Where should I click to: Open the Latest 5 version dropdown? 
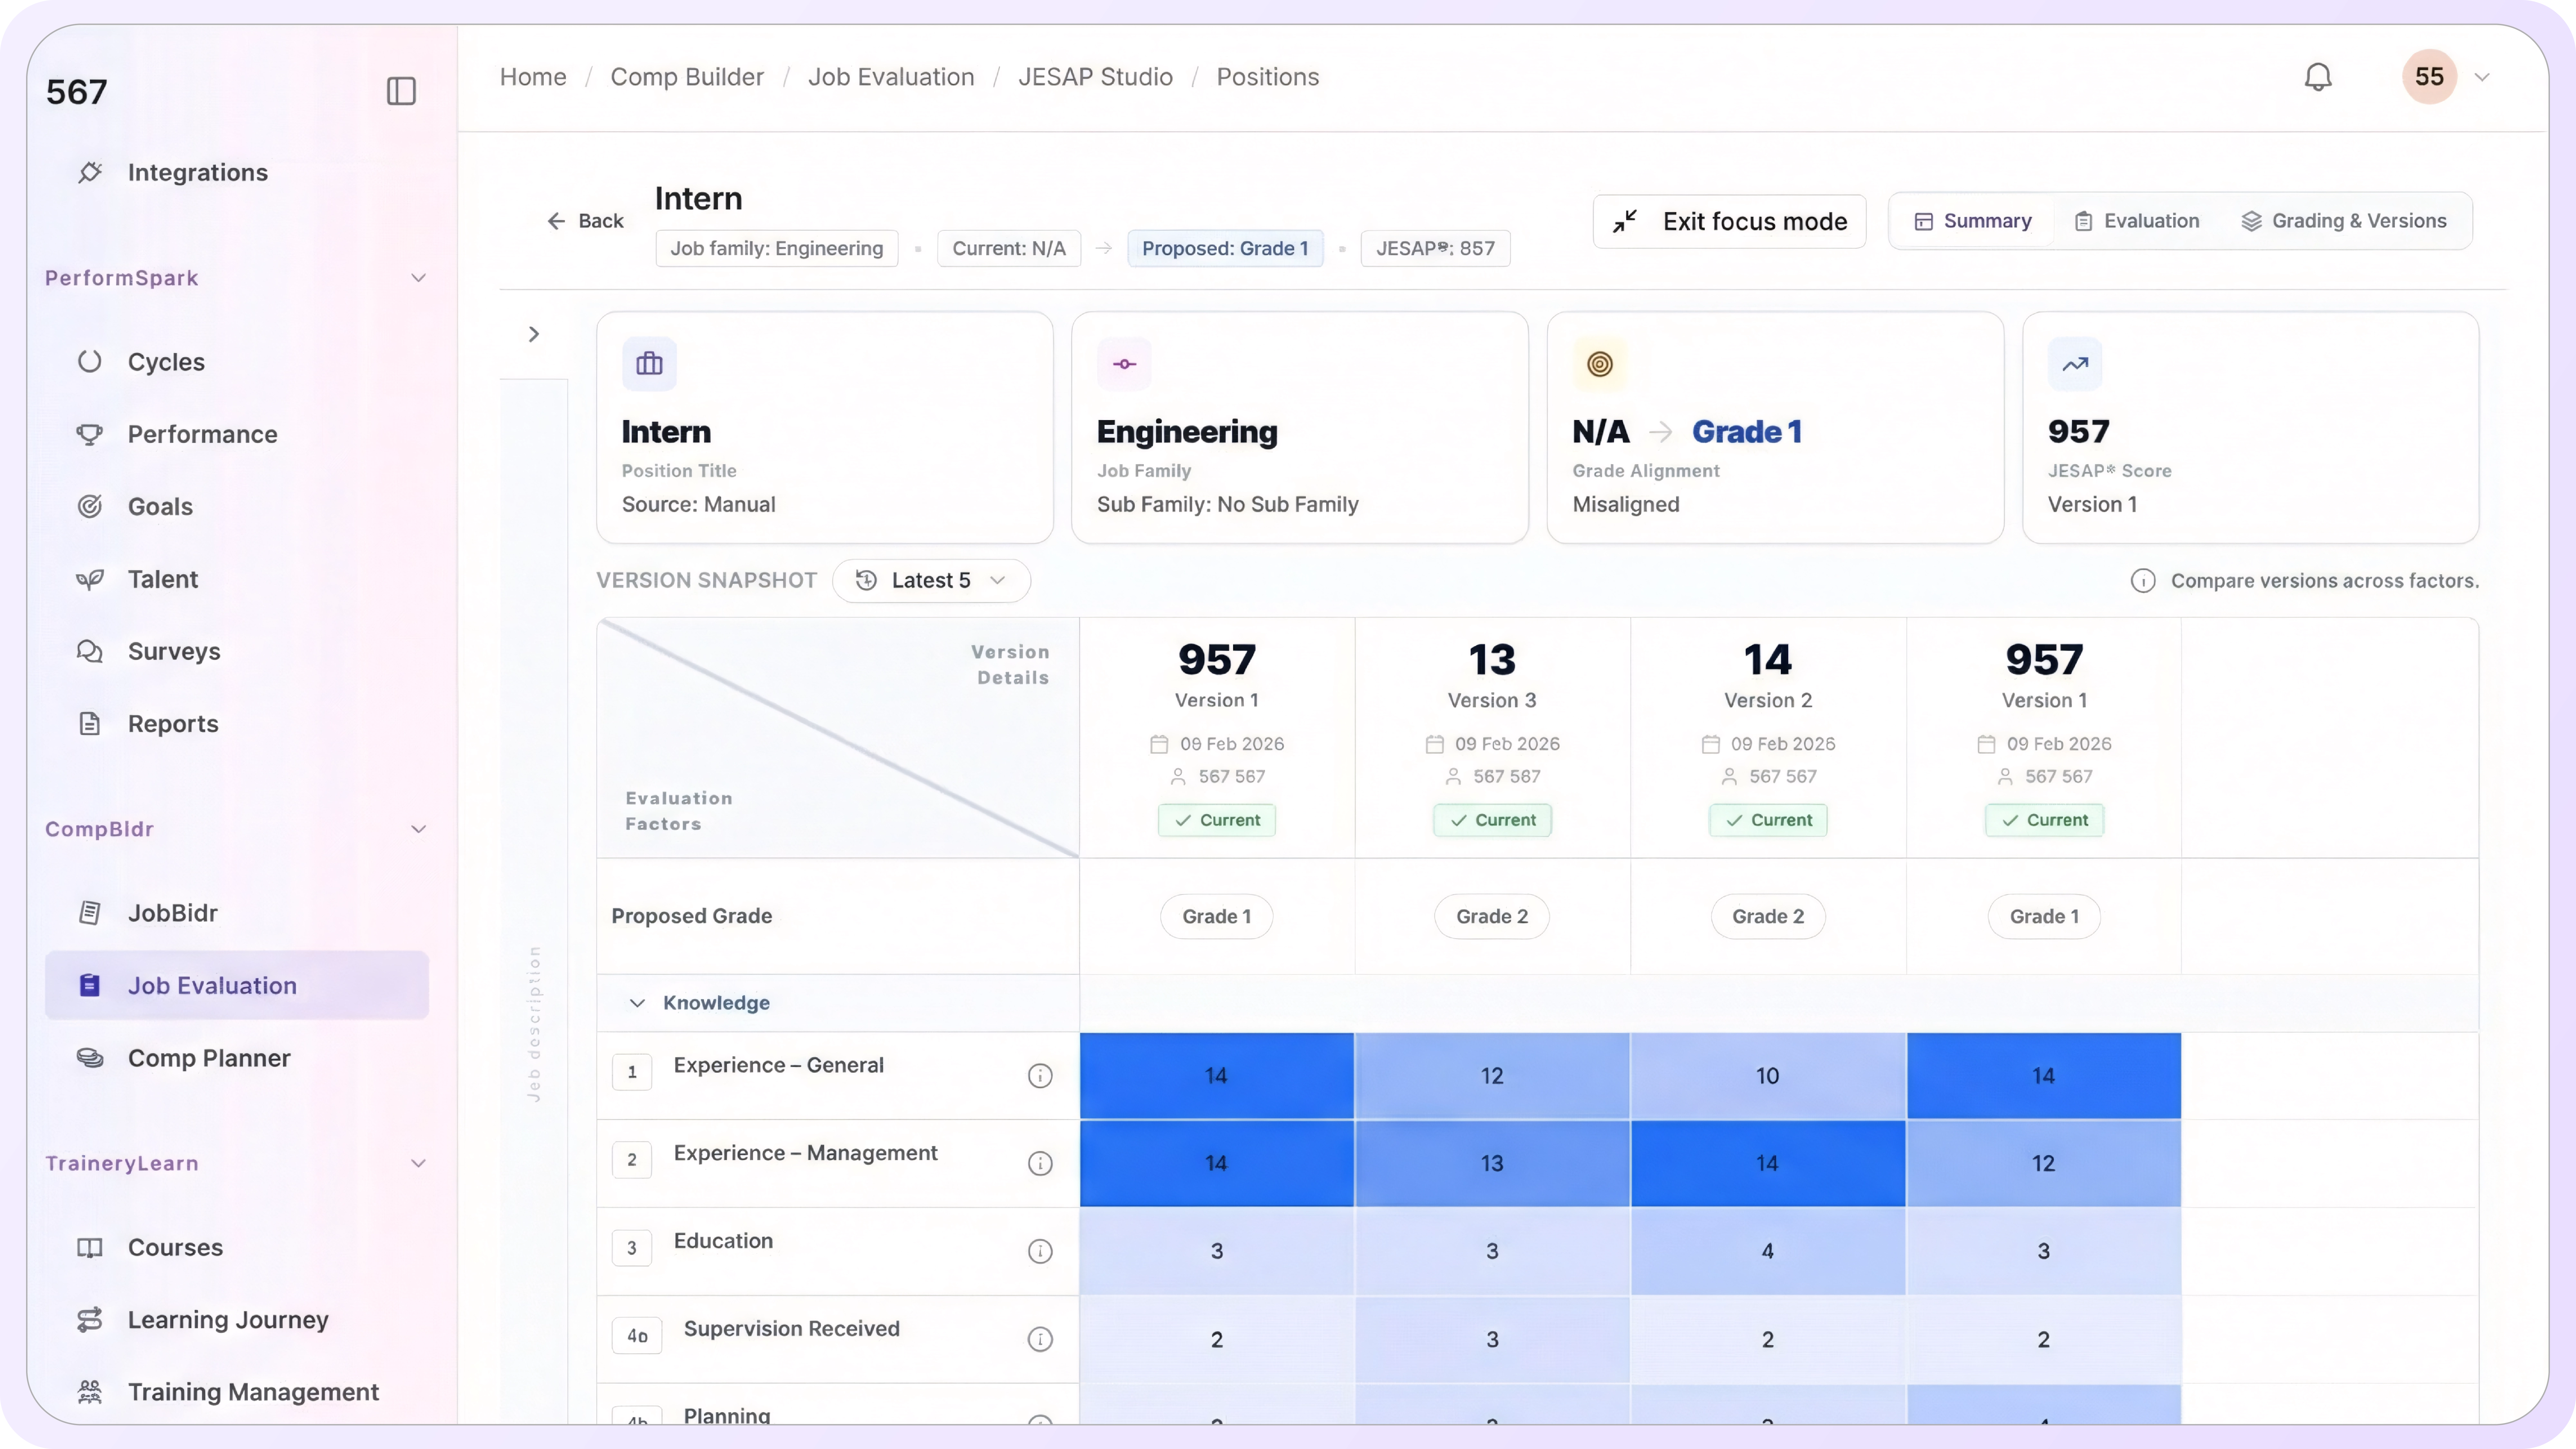point(931,581)
